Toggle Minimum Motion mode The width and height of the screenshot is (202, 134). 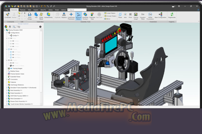click(79, 16)
